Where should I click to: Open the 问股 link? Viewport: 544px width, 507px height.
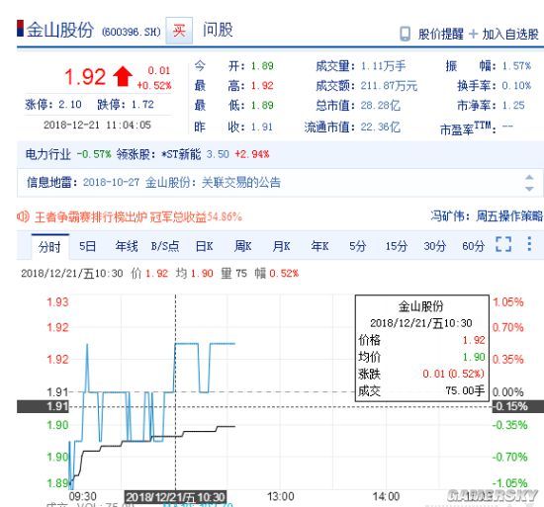(218, 30)
